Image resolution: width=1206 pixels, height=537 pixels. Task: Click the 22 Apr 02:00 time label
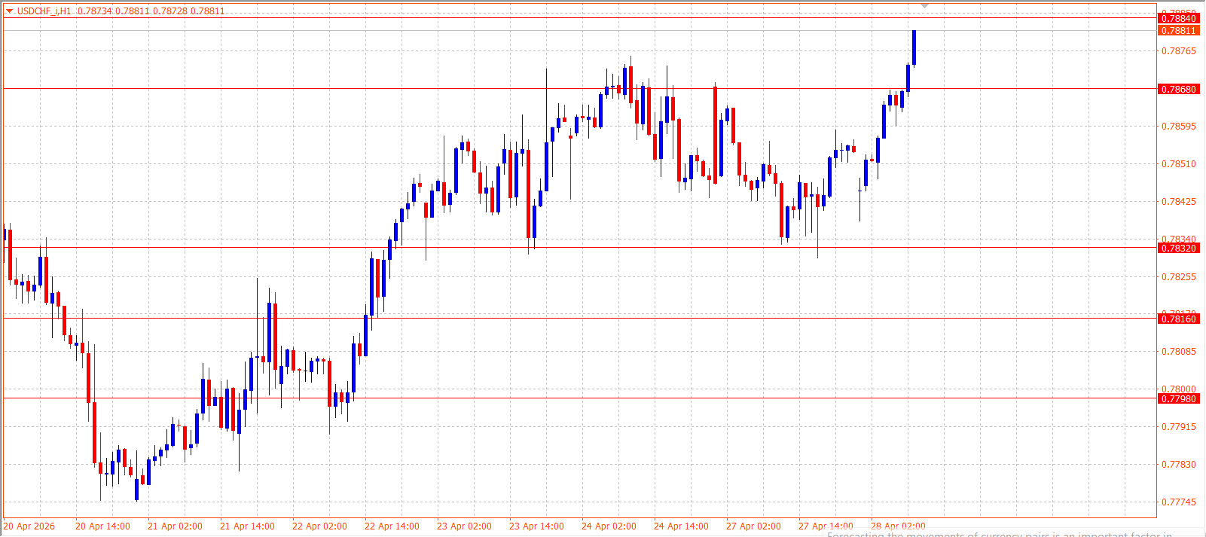pyautogui.click(x=319, y=526)
